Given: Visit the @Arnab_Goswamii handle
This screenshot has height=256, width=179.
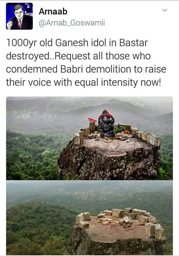Looking at the screenshot, I should tap(72, 23).
